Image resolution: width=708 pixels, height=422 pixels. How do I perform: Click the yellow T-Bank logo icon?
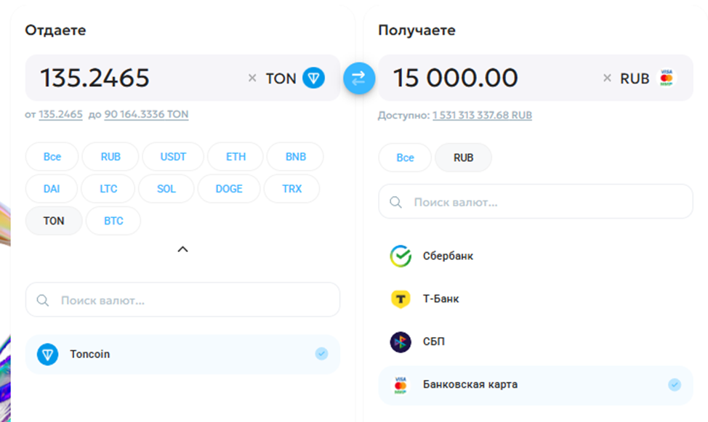pyautogui.click(x=401, y=299)
